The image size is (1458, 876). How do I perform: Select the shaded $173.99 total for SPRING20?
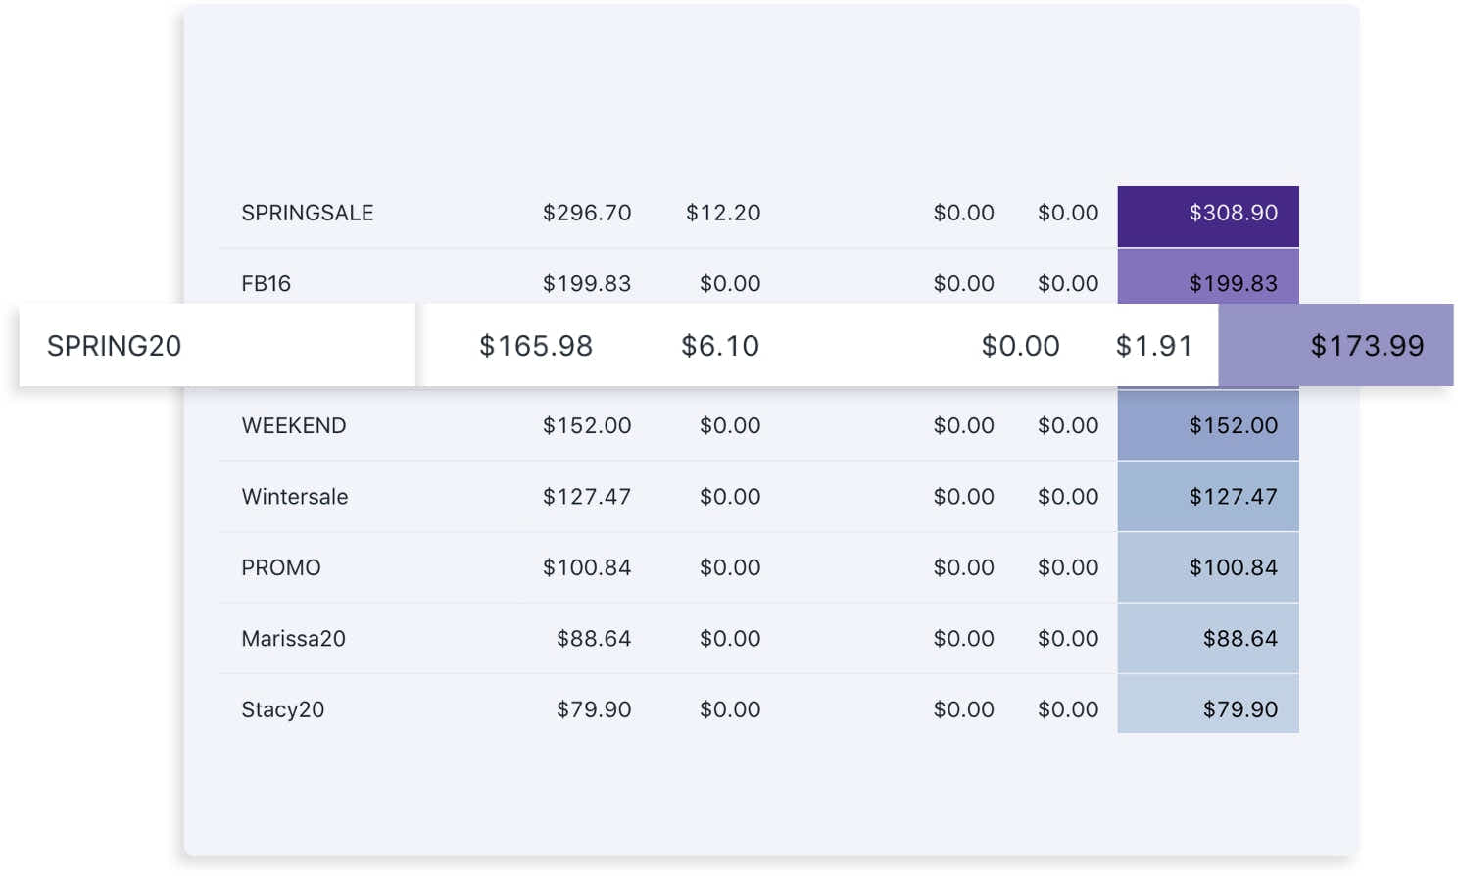pos(1366,346)
